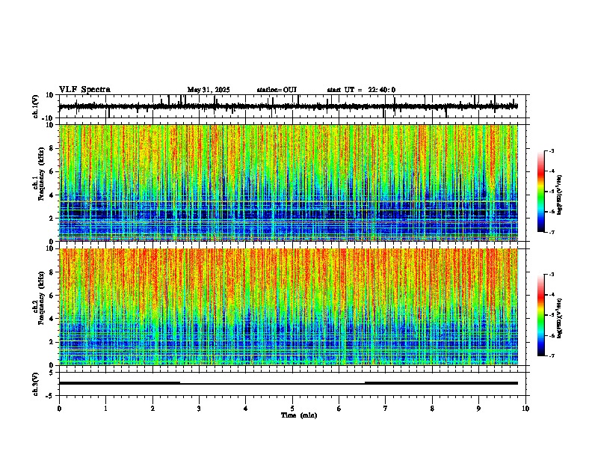Click the "-3" label on the ch.1 color scale
Image resolution: width=592 pixels, height=458 pixels.
click(x=551, y=150)
